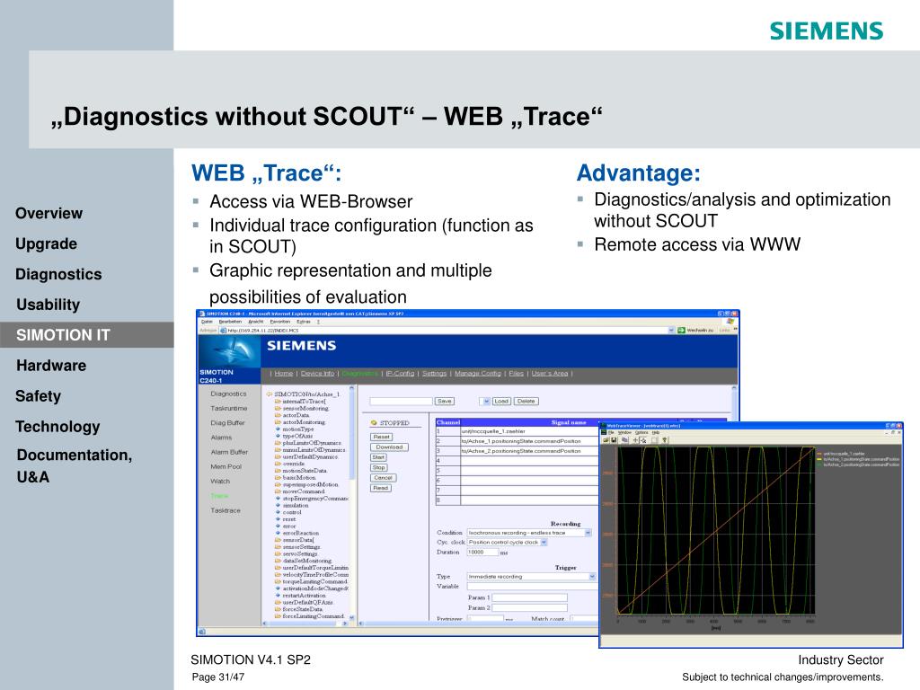
Task: Open Manage Config link
Action: 478,373
